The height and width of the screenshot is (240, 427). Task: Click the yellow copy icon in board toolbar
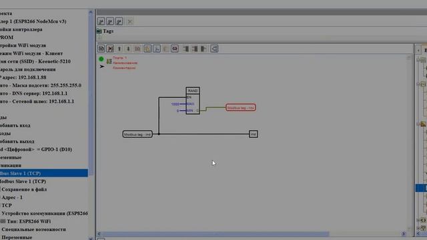(147, 49)
